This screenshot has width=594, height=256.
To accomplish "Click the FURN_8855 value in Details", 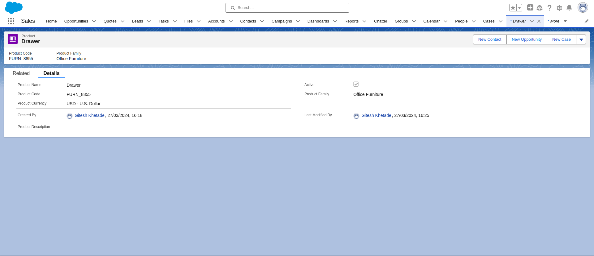I will point(79,94).
